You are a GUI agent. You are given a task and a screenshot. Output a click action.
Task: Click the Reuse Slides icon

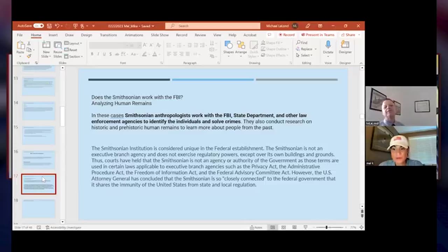58,45
